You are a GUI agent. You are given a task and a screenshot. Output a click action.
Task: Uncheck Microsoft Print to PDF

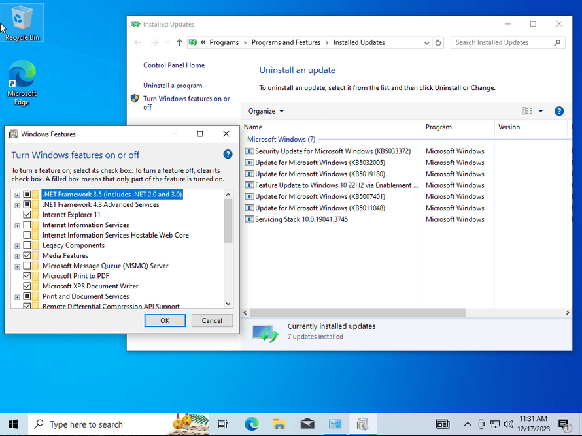click(27, 276)
